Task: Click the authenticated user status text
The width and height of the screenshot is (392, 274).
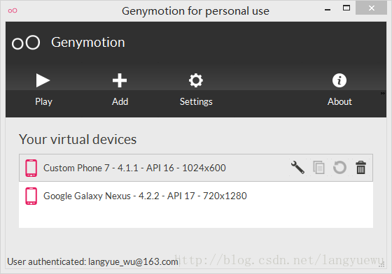Action: tap(92, 262)
